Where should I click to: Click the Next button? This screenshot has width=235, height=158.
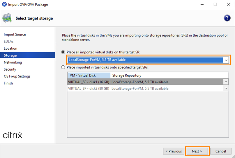click(x=197, y=151)
